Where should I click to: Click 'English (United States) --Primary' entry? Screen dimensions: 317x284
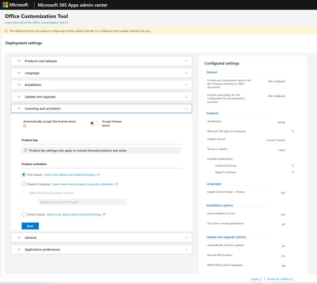pyautogui.click(x=226, y=192)
